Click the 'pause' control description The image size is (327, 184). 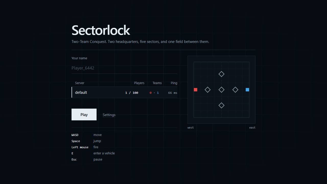click(98, 159)
